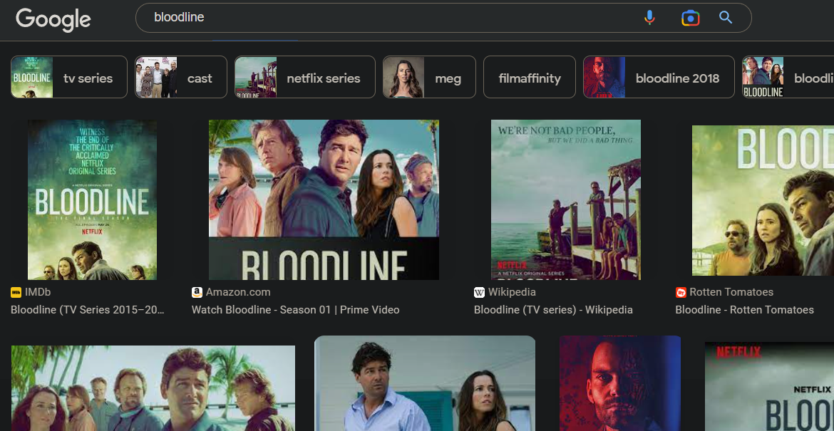834x431 pixels.
Task: Select the 'filmaffinity' suggestion chip
Action: tap(530, 77)
